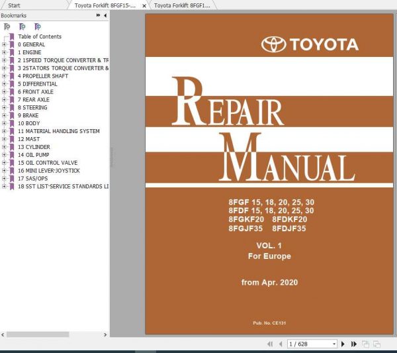This screenshot has width=397, height=353.
Task: Open Table of Contents bookmark
Action: click(x=40, y=36)
